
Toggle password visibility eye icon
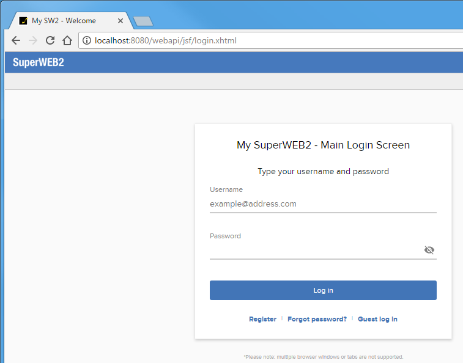point(429,250)
